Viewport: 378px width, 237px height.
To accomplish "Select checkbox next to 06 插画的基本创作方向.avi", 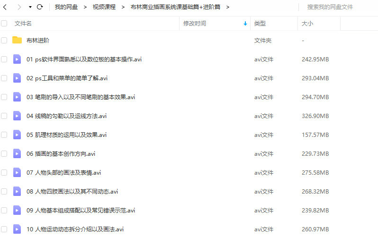I will [x=4, y=153].
